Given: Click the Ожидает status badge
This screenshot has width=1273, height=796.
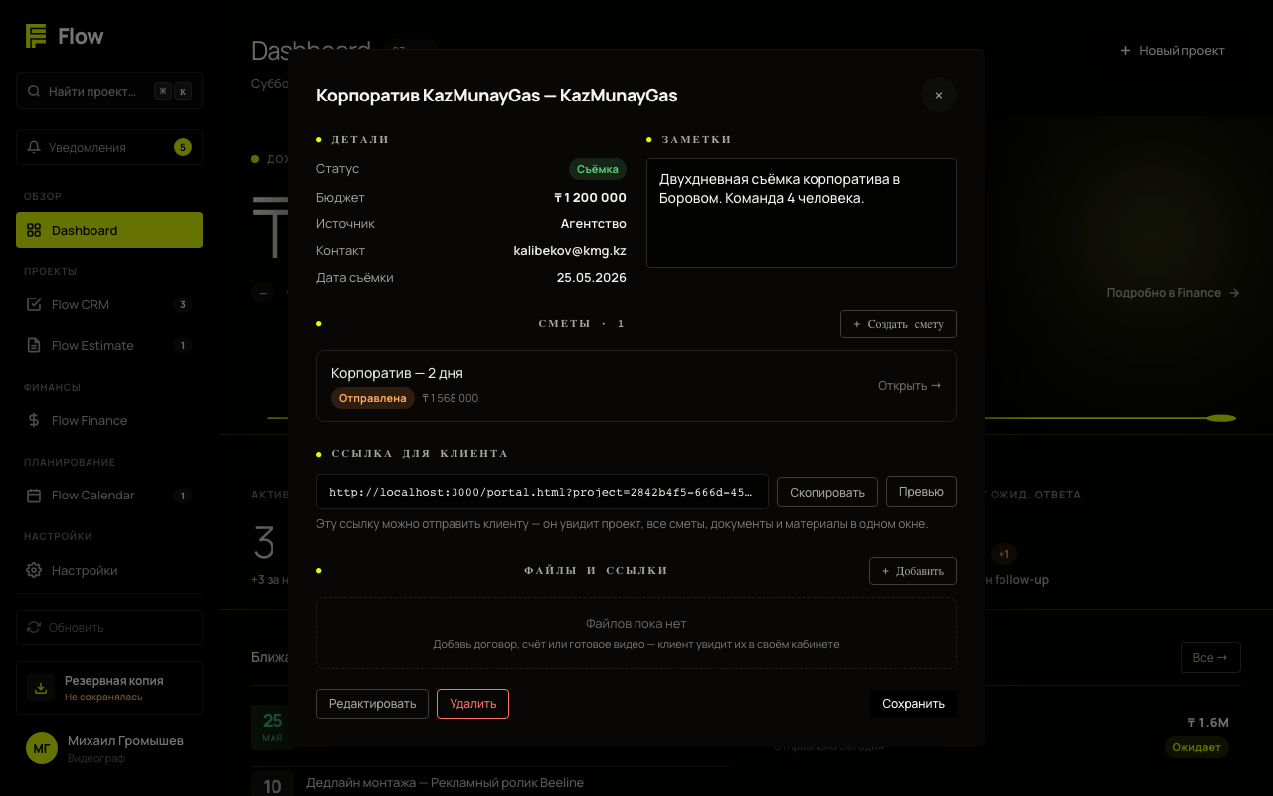Looking at the screenshot, I should 1196,747.
